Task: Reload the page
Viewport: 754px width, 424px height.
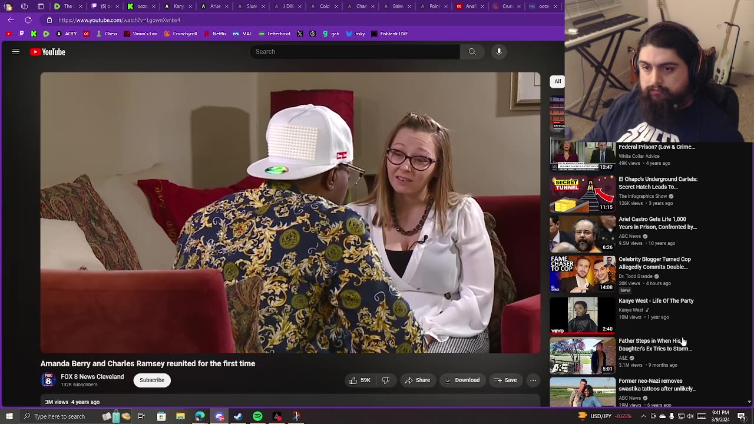Action: pos(28,20)
